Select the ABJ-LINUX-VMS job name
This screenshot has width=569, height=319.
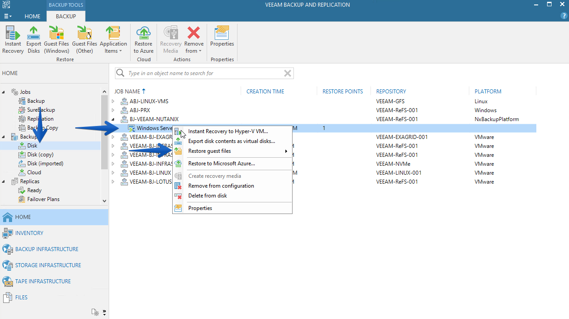point(149,101)
